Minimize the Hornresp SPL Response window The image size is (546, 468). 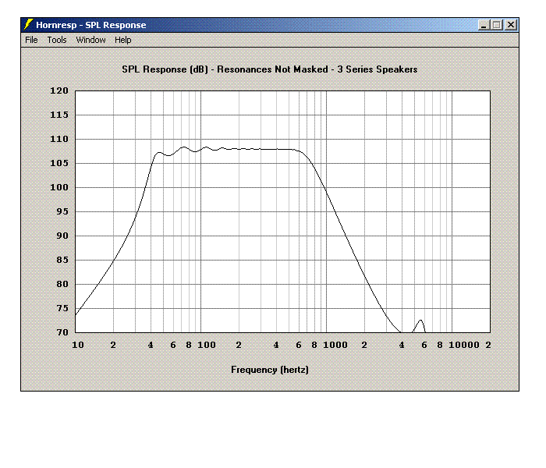(x=484, y=25)
